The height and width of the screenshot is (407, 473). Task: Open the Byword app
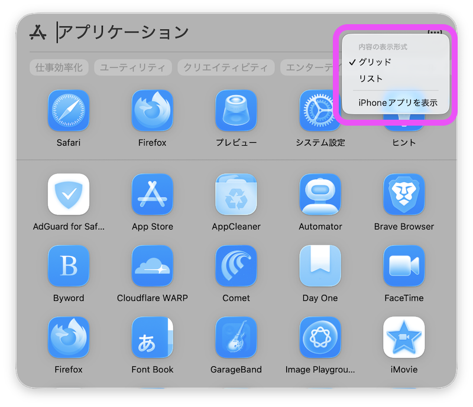coord(69,266)
